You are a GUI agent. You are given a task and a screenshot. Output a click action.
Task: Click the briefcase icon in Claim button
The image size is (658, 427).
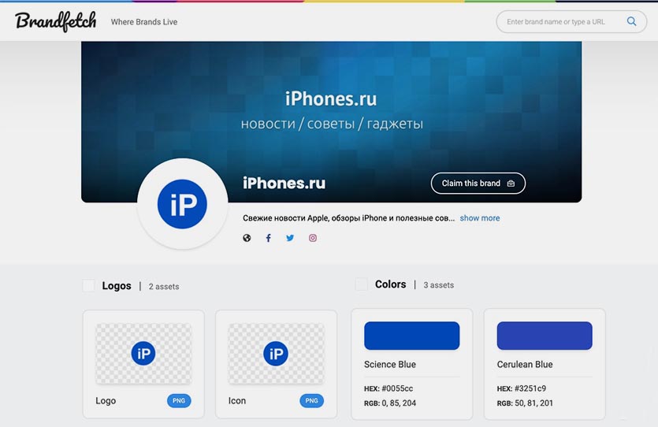(x=511, y=184)
